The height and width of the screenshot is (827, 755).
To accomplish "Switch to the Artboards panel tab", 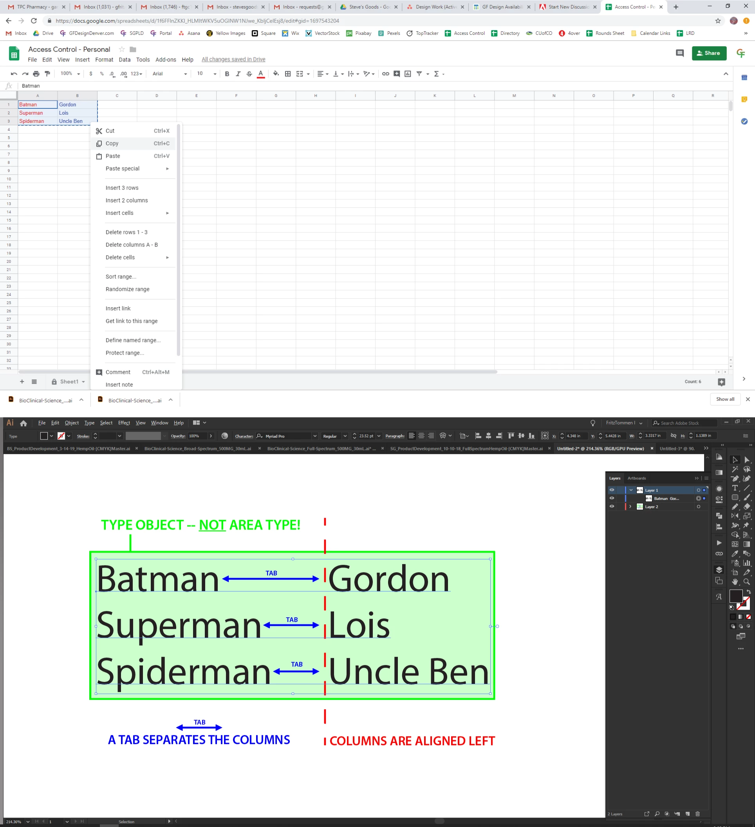I will point(636,478).
